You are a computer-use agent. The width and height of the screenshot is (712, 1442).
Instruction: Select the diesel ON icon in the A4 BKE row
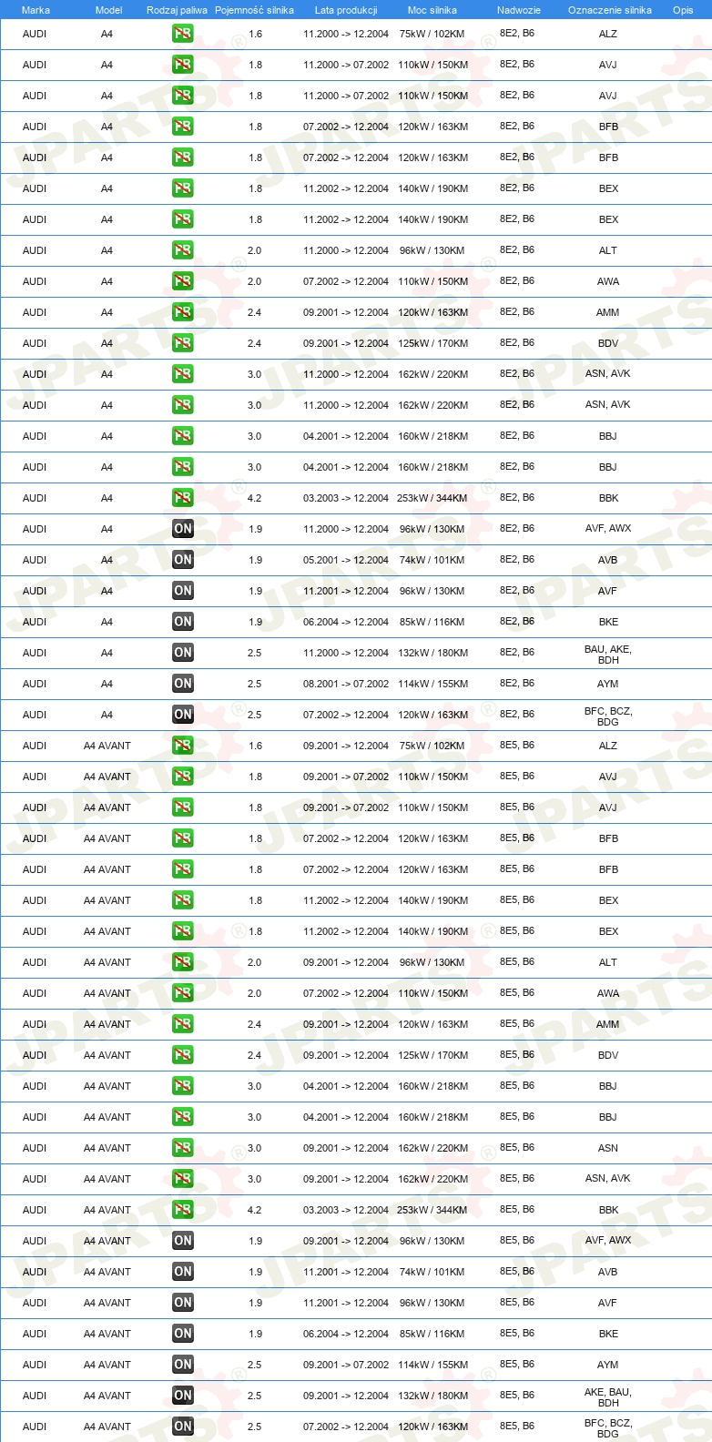pyautogui.click(x=183, y=622)
